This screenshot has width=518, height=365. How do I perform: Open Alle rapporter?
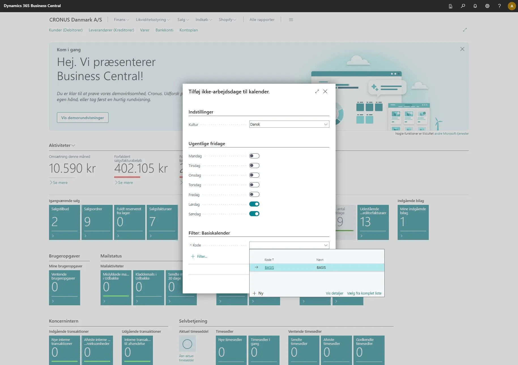(x=262, y=20)
